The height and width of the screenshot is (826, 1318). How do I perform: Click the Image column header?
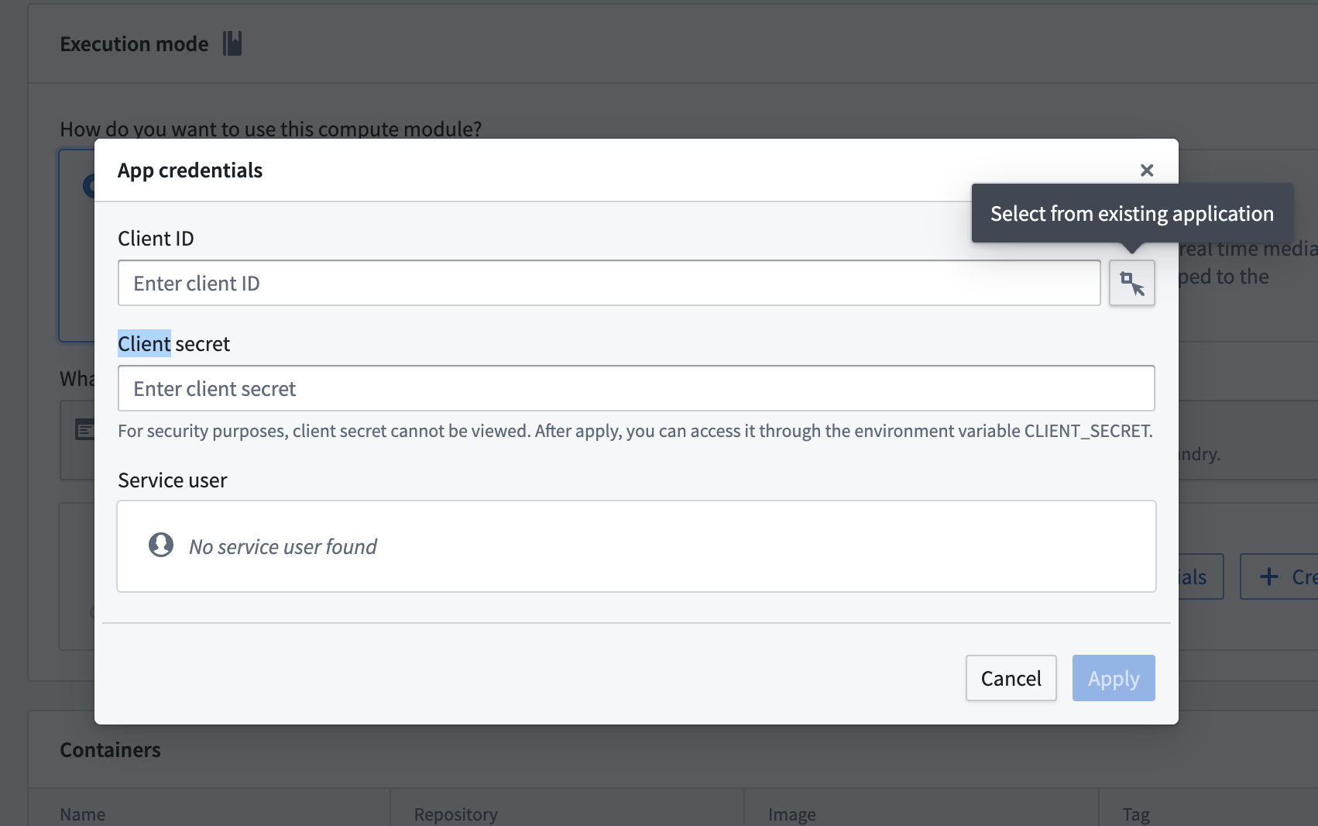[791, 814]
